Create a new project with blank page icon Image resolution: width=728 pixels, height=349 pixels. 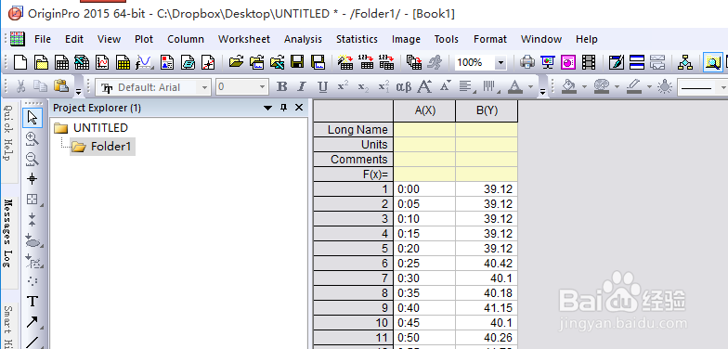20,61
